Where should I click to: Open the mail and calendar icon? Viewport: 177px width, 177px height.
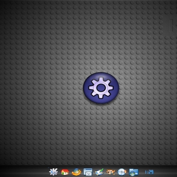click(x=88, y=172)
